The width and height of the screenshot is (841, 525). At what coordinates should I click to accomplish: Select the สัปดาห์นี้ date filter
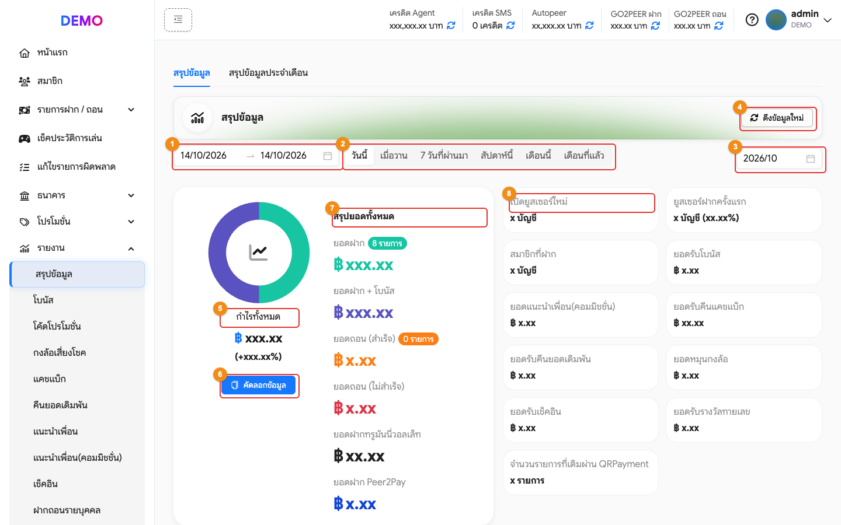(x=496, y=156)
